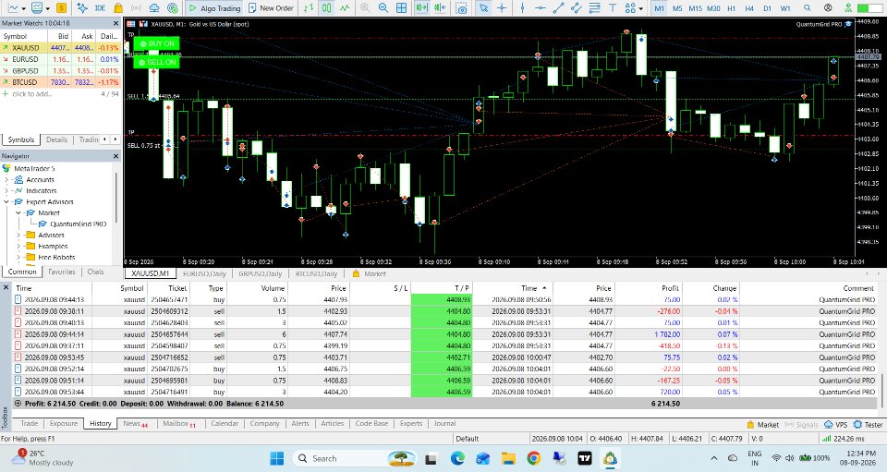Switch timeframe to H1
The image size is (887, 472).
pos(732,8)
